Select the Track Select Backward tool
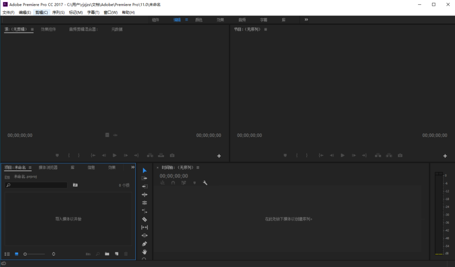Image resolution: width=455 pixels, height=267 pixels. (x=145, y=186)
